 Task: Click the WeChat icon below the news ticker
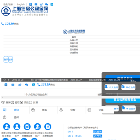(x=26, y=85)
